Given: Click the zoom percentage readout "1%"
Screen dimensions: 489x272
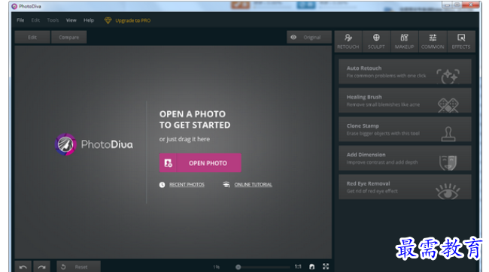Looking at the screenshot, I should coord(217,267).
